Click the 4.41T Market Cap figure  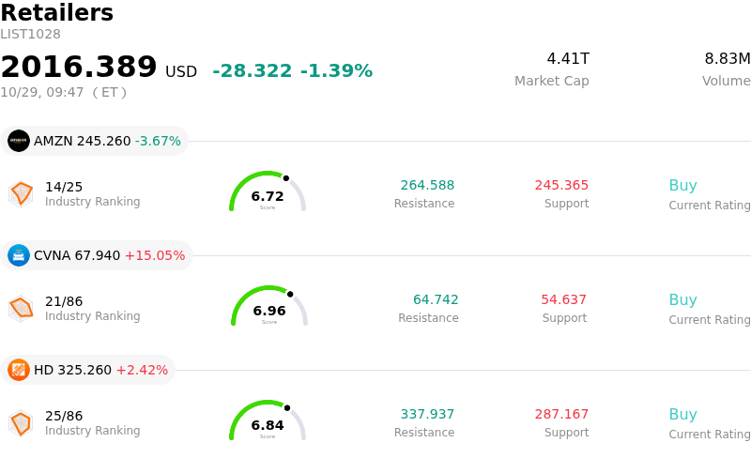pyautogui.click(x=568, y=58)
